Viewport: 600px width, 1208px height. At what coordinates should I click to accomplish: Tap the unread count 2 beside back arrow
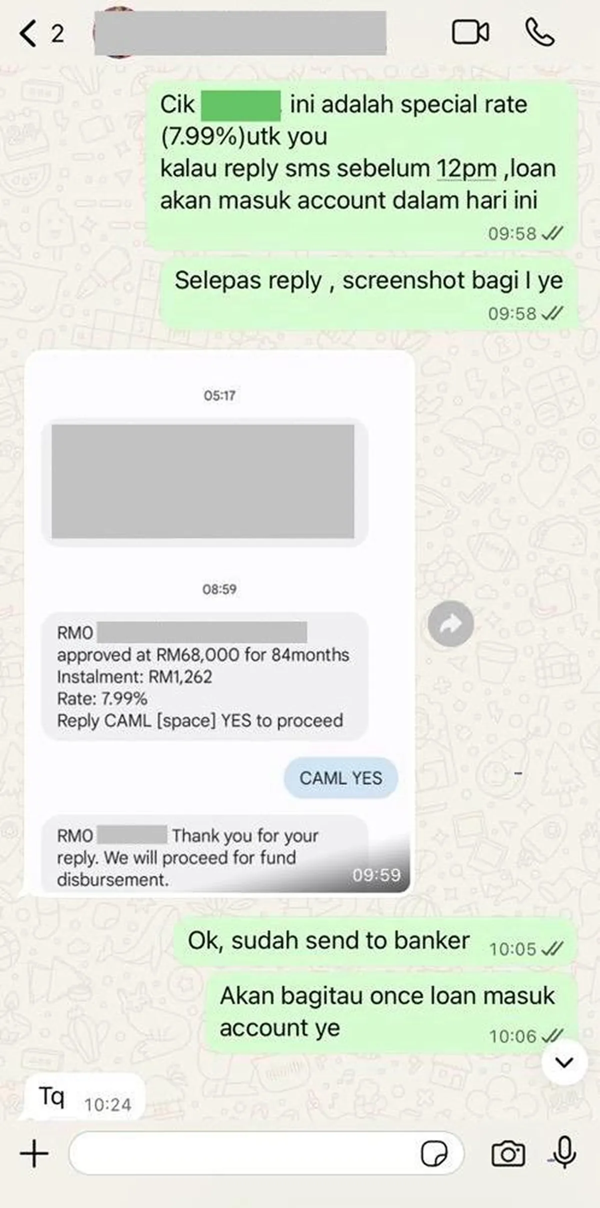pos(57,34)
